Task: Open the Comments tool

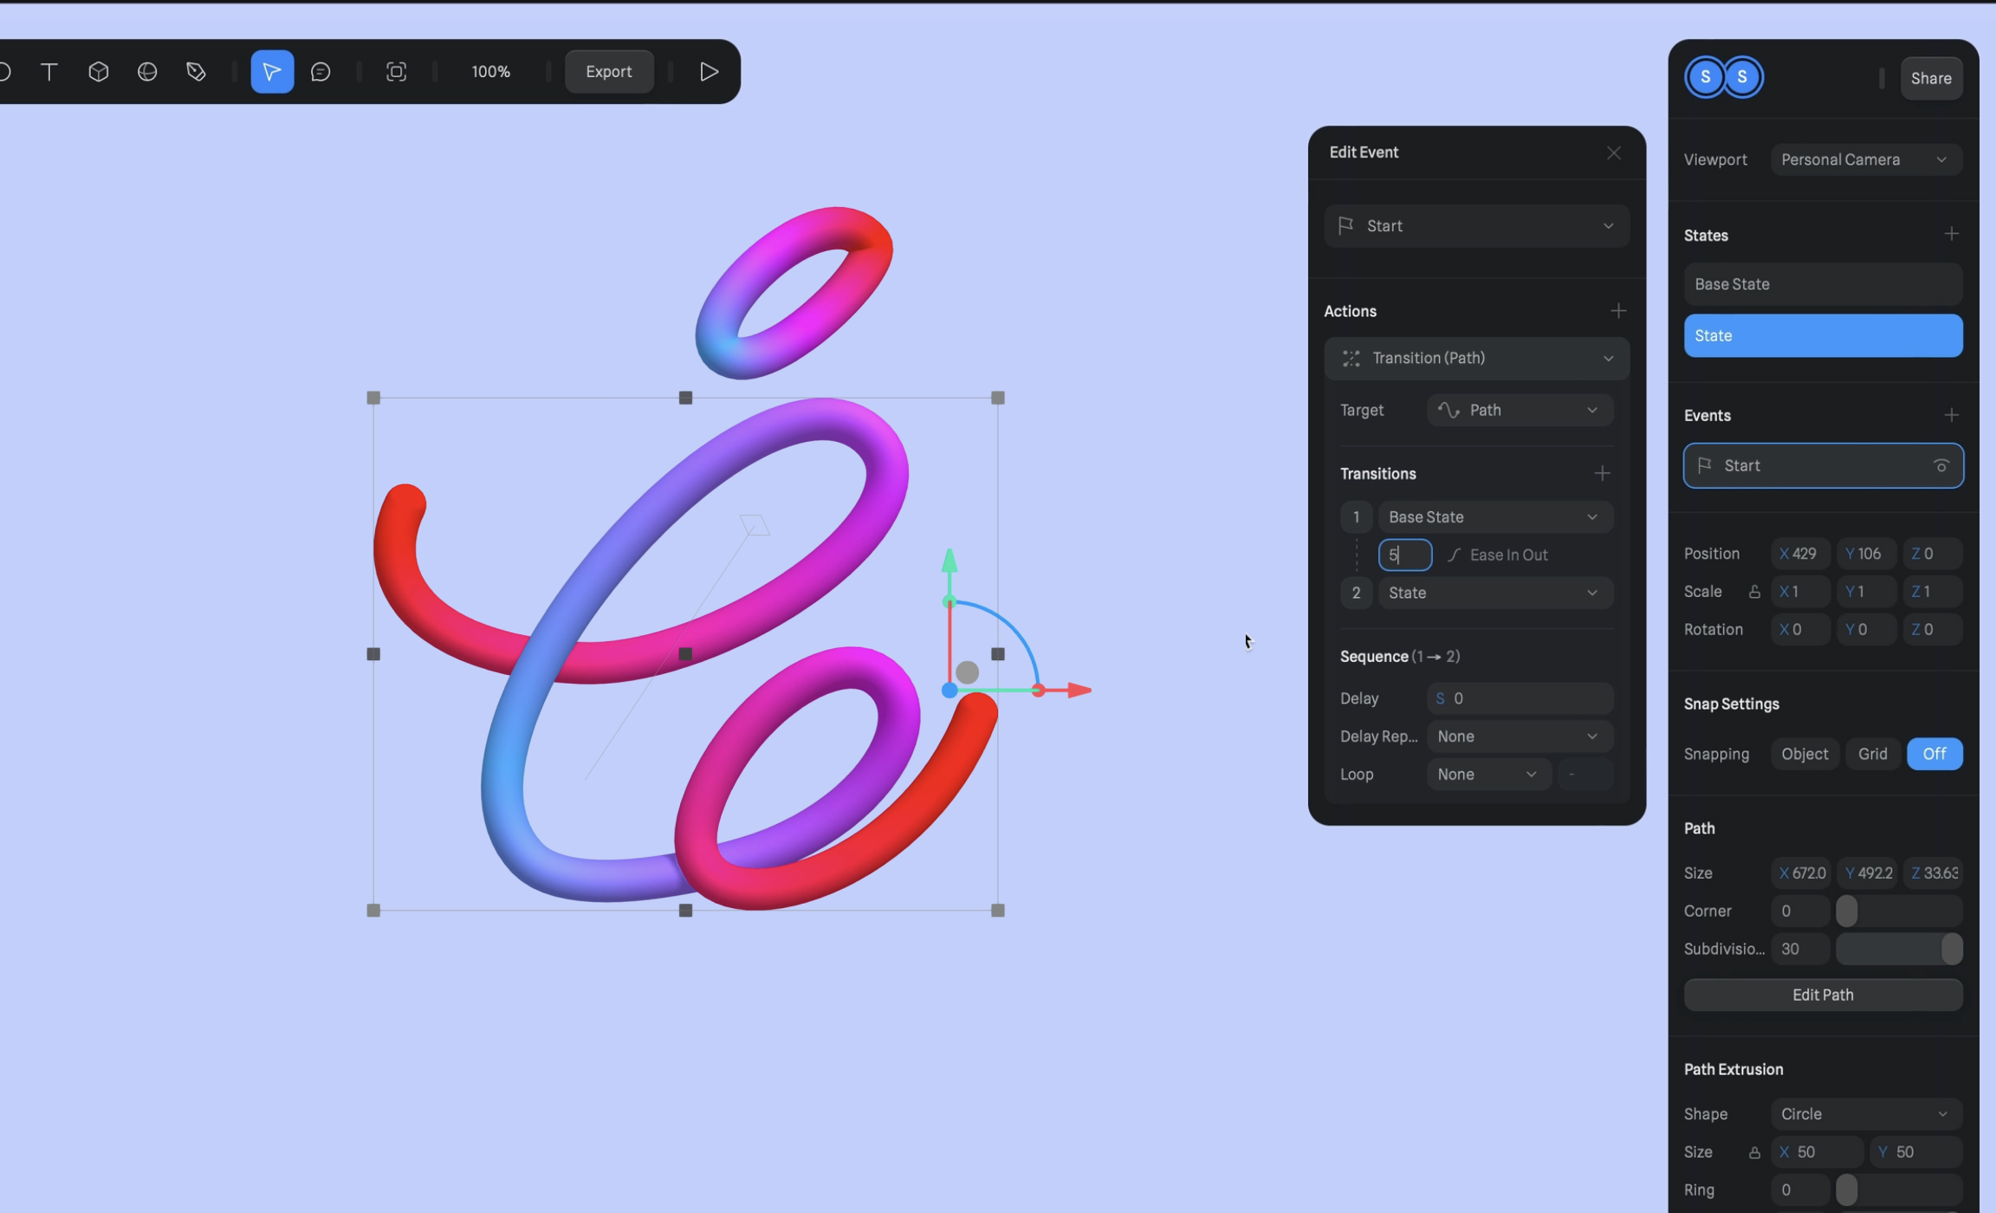Action: point(321,71)
